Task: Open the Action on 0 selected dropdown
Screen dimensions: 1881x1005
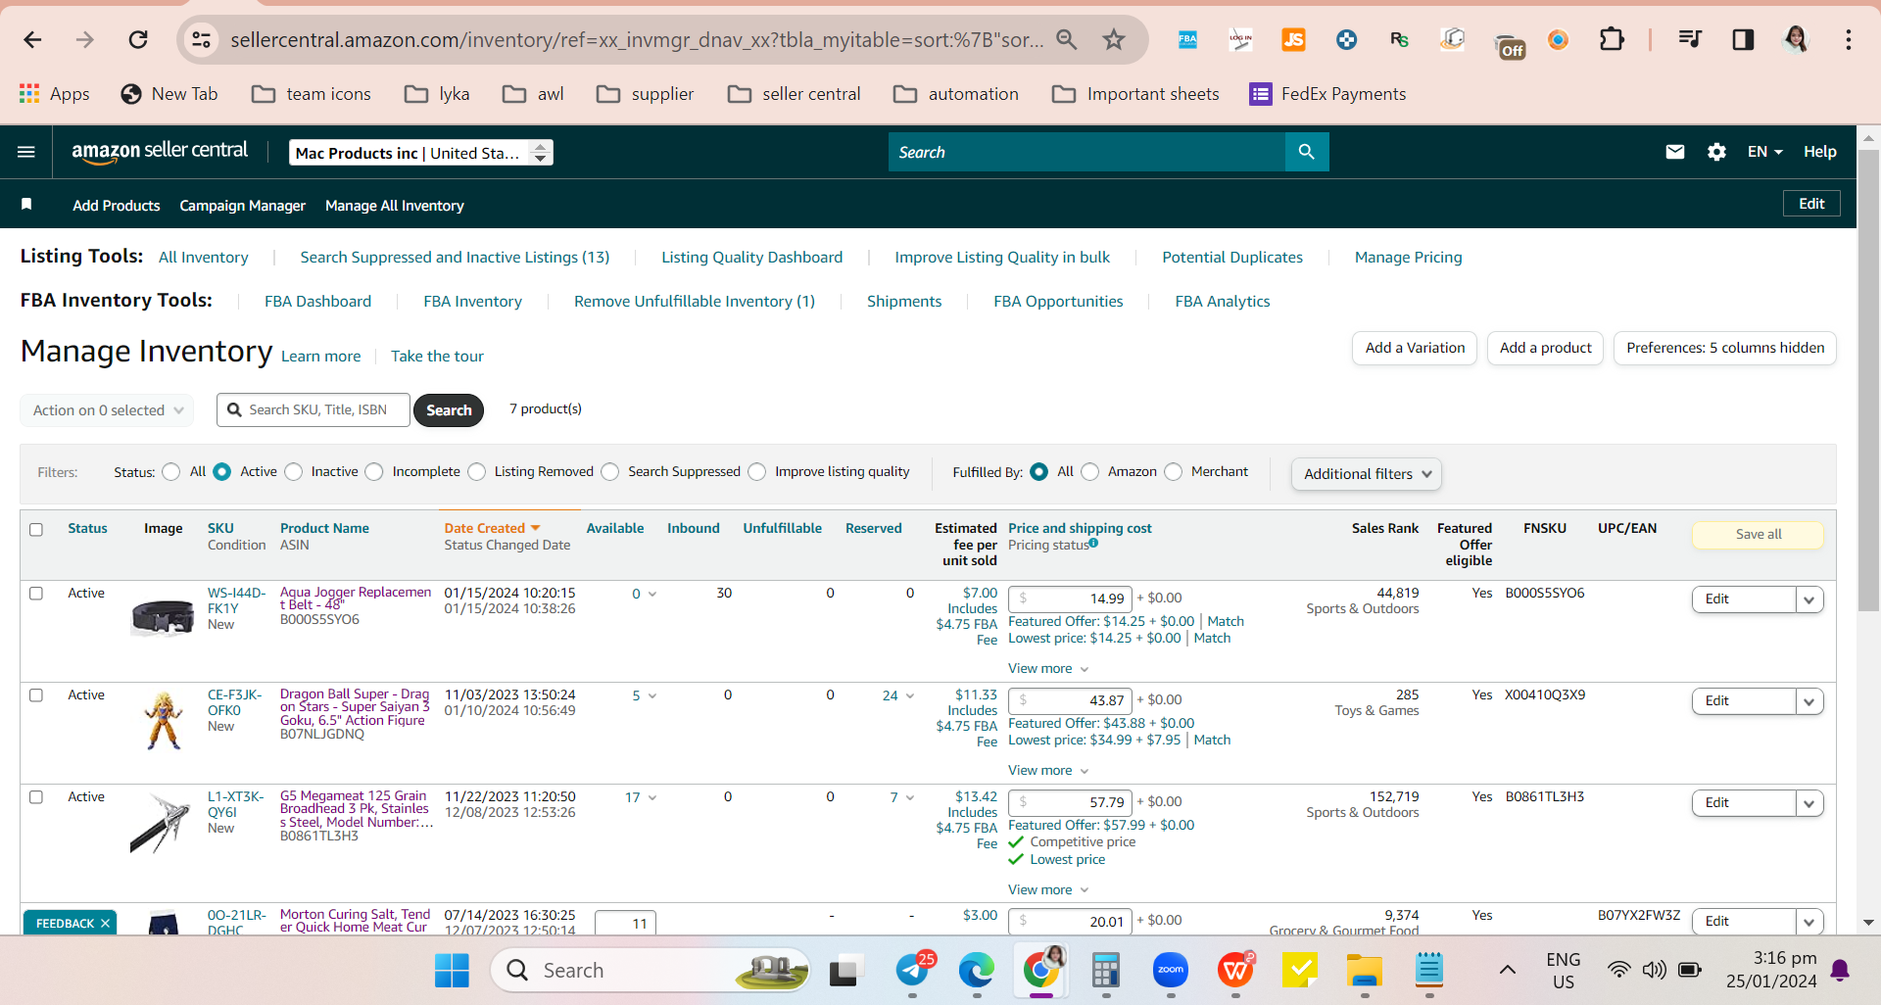Action: [x=107, y=410]
